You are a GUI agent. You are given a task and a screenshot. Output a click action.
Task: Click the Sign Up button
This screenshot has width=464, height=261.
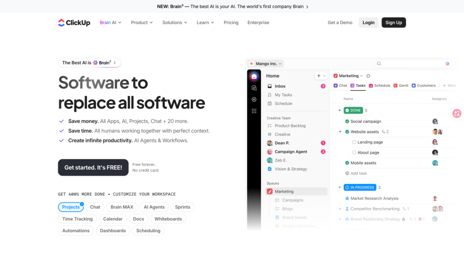click(x=394, y=23)
